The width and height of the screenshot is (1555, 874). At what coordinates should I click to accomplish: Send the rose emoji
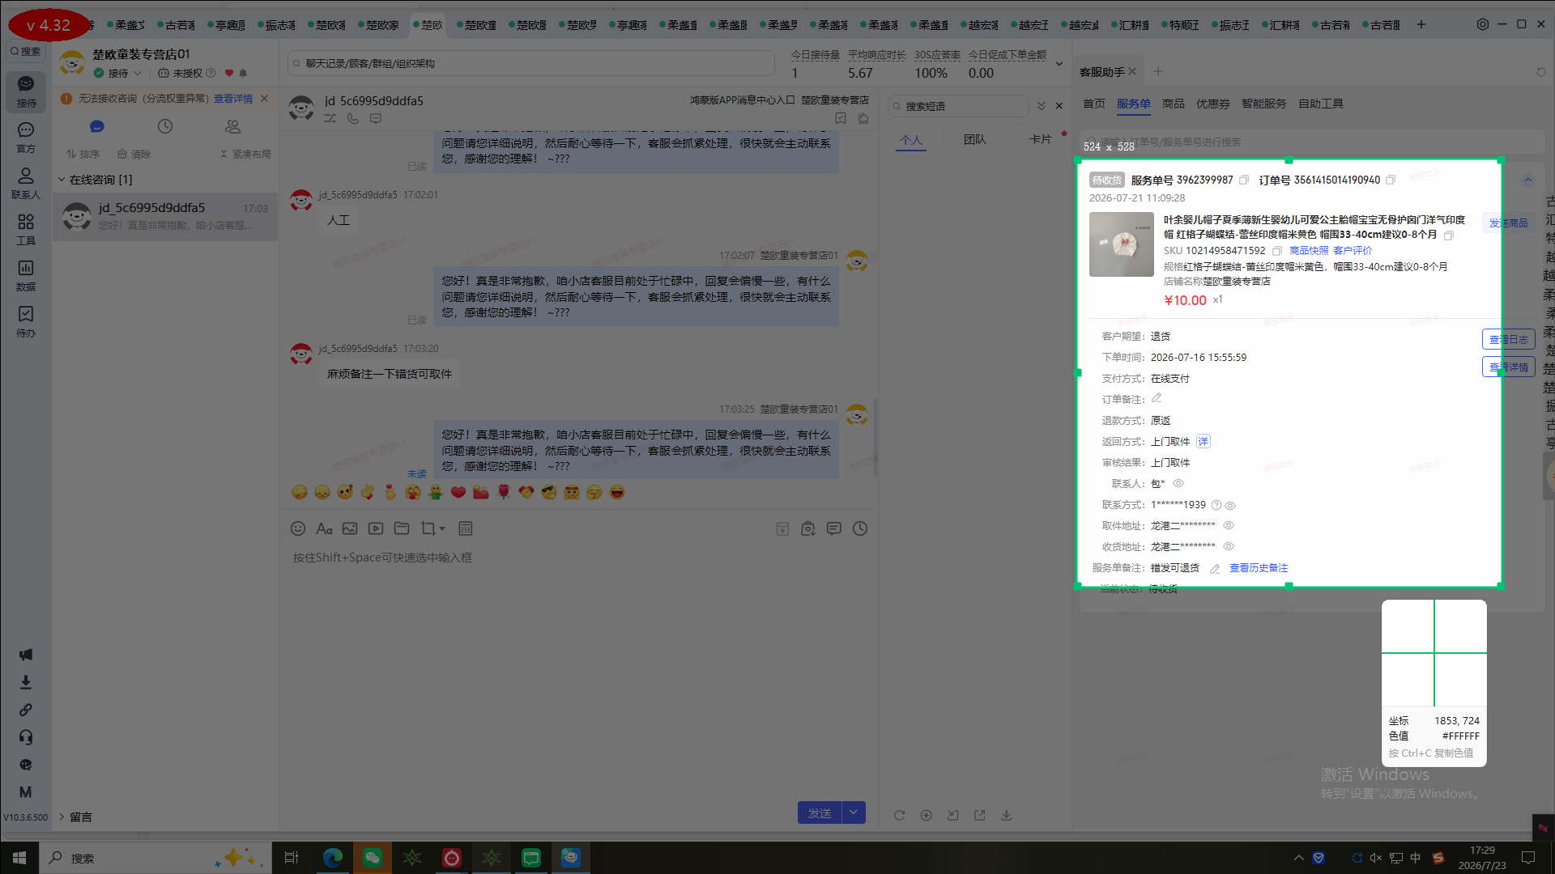pos(504,492)
